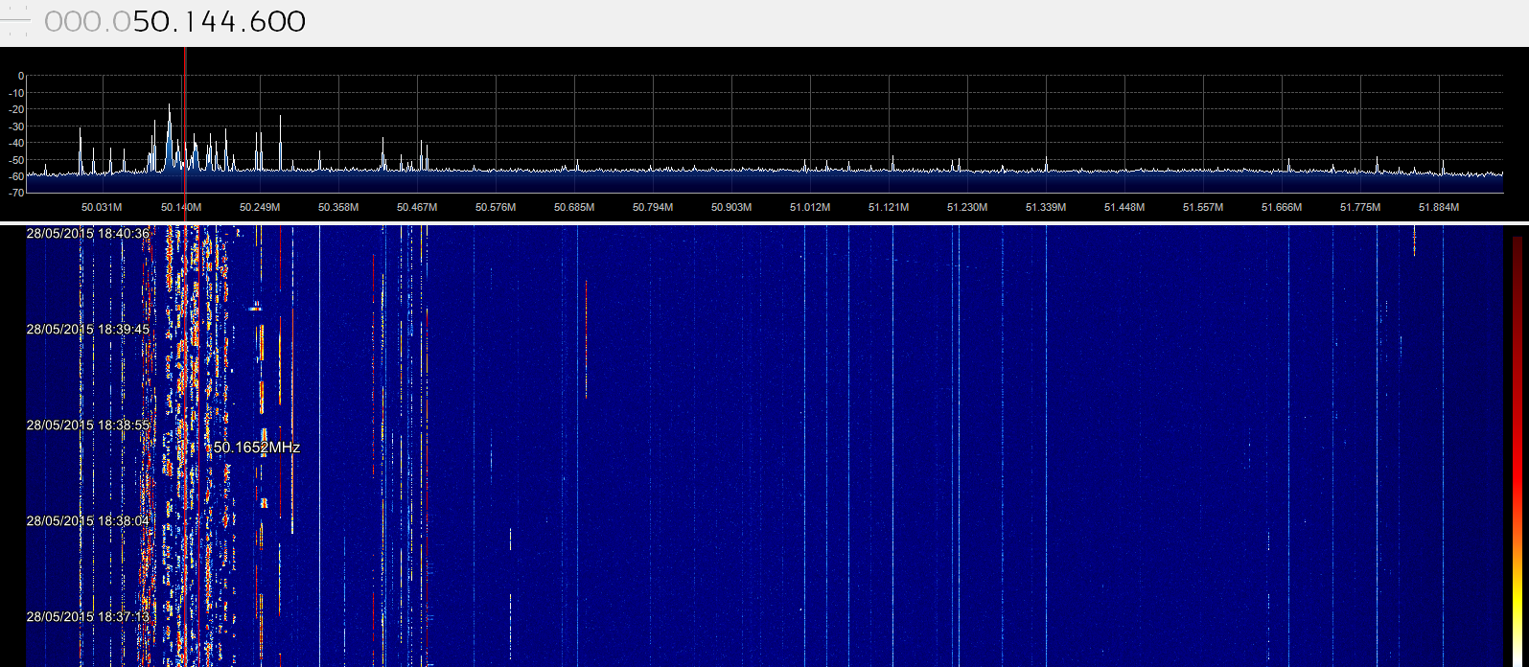Click the first greyed-out leading zero digit
1529x667 pixels.
click(55, 21)
